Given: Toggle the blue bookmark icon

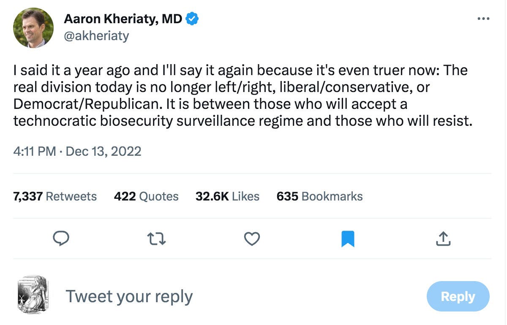Looking at the screenshot, I should click(x=348, y=239).
